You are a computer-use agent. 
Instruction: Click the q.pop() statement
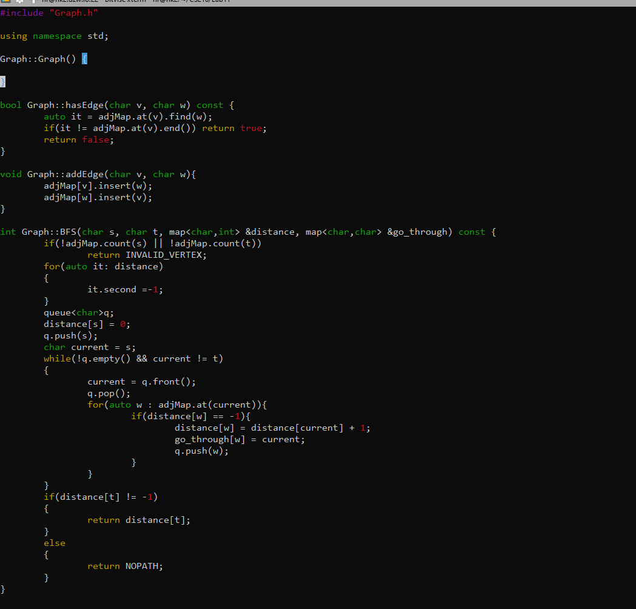coord(109,392)
